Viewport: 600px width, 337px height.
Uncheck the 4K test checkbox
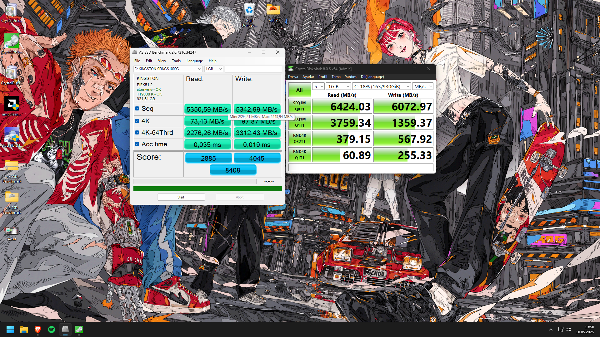pos(137,121)
